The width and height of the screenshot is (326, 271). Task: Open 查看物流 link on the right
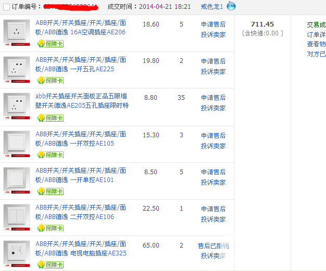(316, 44)
